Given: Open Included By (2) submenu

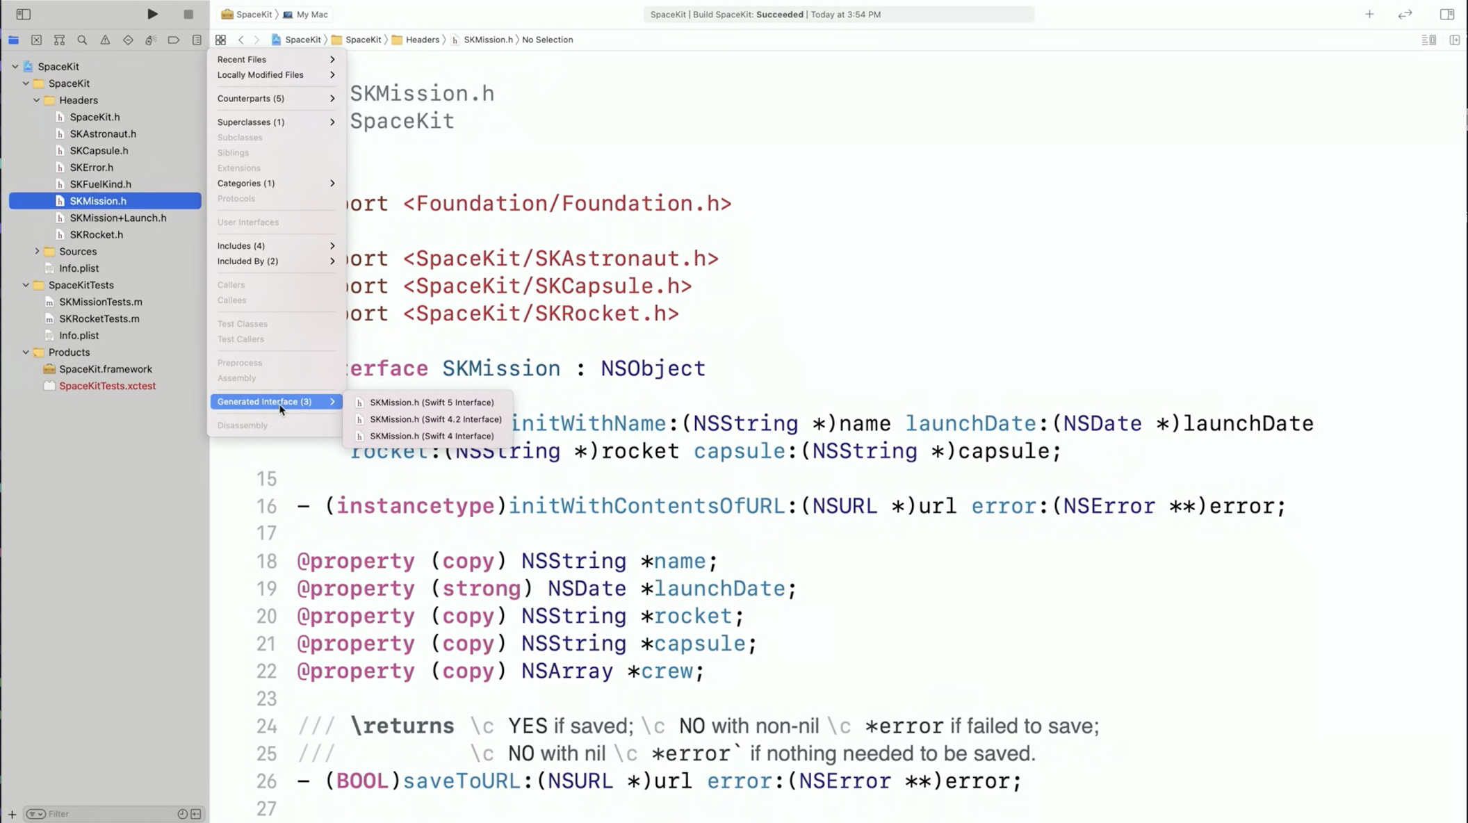Looking at the screenshot, I should (276, 261).
